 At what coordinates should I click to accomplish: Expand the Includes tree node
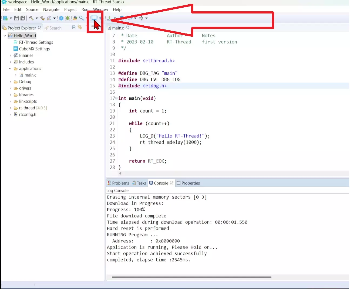pyautogui.click(x=10, y=62)
